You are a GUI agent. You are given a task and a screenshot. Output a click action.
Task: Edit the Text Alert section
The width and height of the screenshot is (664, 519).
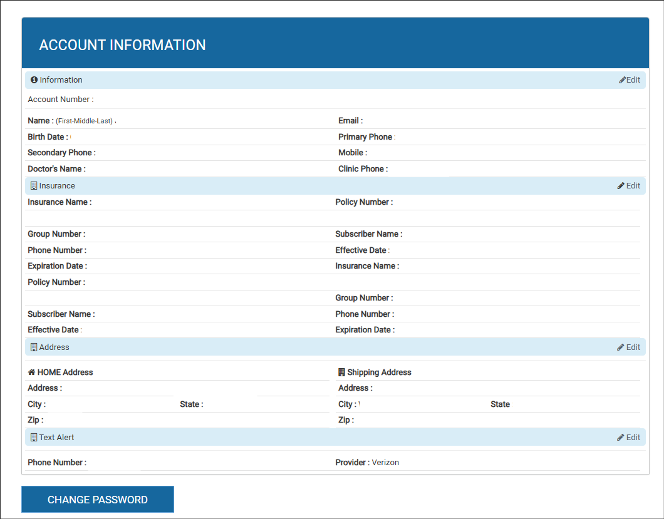coord(629,437)
